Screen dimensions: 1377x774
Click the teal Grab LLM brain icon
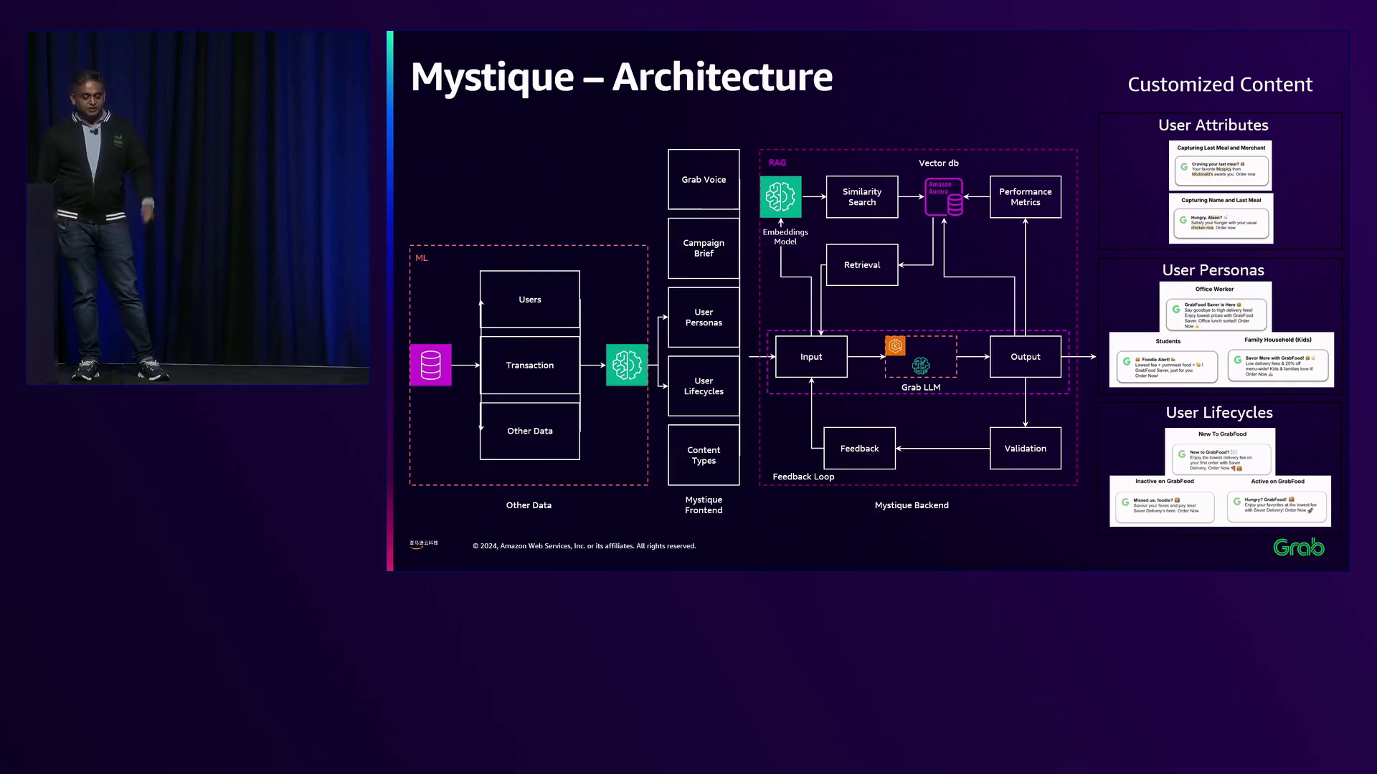[x=921, y=366]
